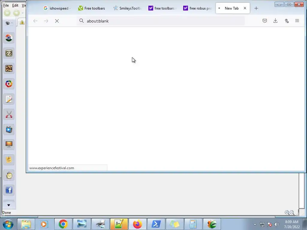Open the Notepad++ taskbar button
Image resolution: width=307 pixels, height=230 pixels.
(x=119, y=224)
